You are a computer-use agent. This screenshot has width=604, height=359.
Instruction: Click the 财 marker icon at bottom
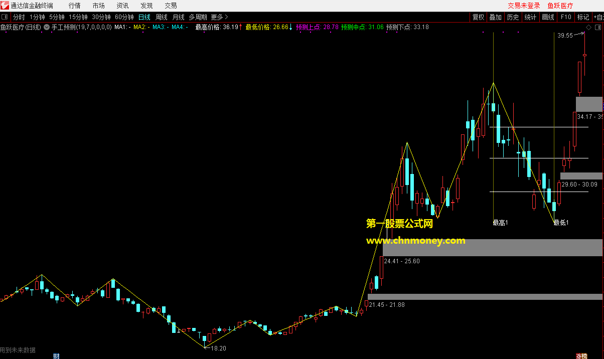[56, 356]
